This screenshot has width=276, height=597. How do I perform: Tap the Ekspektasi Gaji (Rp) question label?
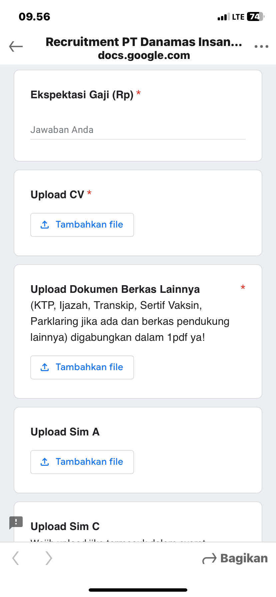coord(82,95)
